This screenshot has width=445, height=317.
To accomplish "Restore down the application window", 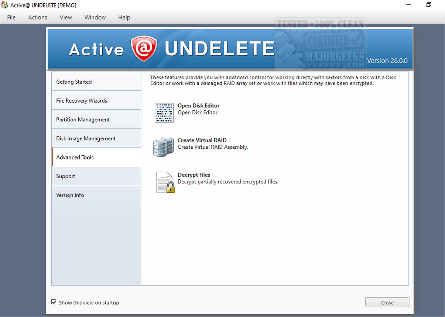I will pos(429,5).
